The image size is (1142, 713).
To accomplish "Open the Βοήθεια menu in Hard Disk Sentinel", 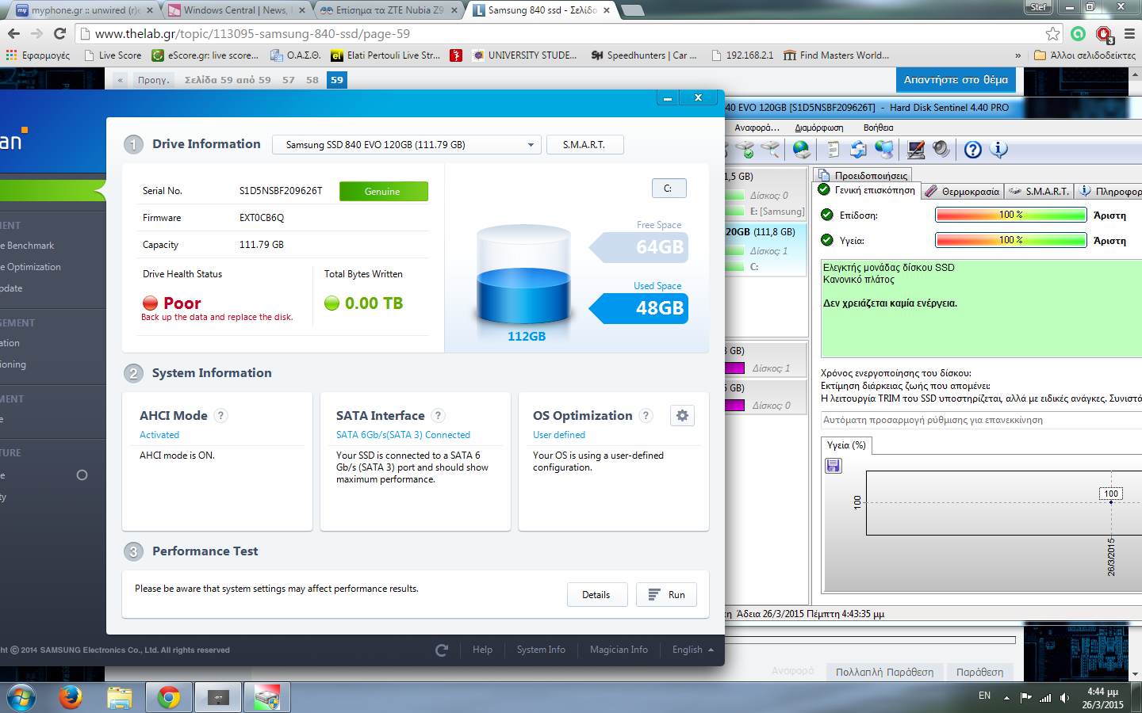I will point(878,128).
